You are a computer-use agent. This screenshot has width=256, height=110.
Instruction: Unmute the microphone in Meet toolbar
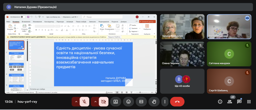pos(84,102)
